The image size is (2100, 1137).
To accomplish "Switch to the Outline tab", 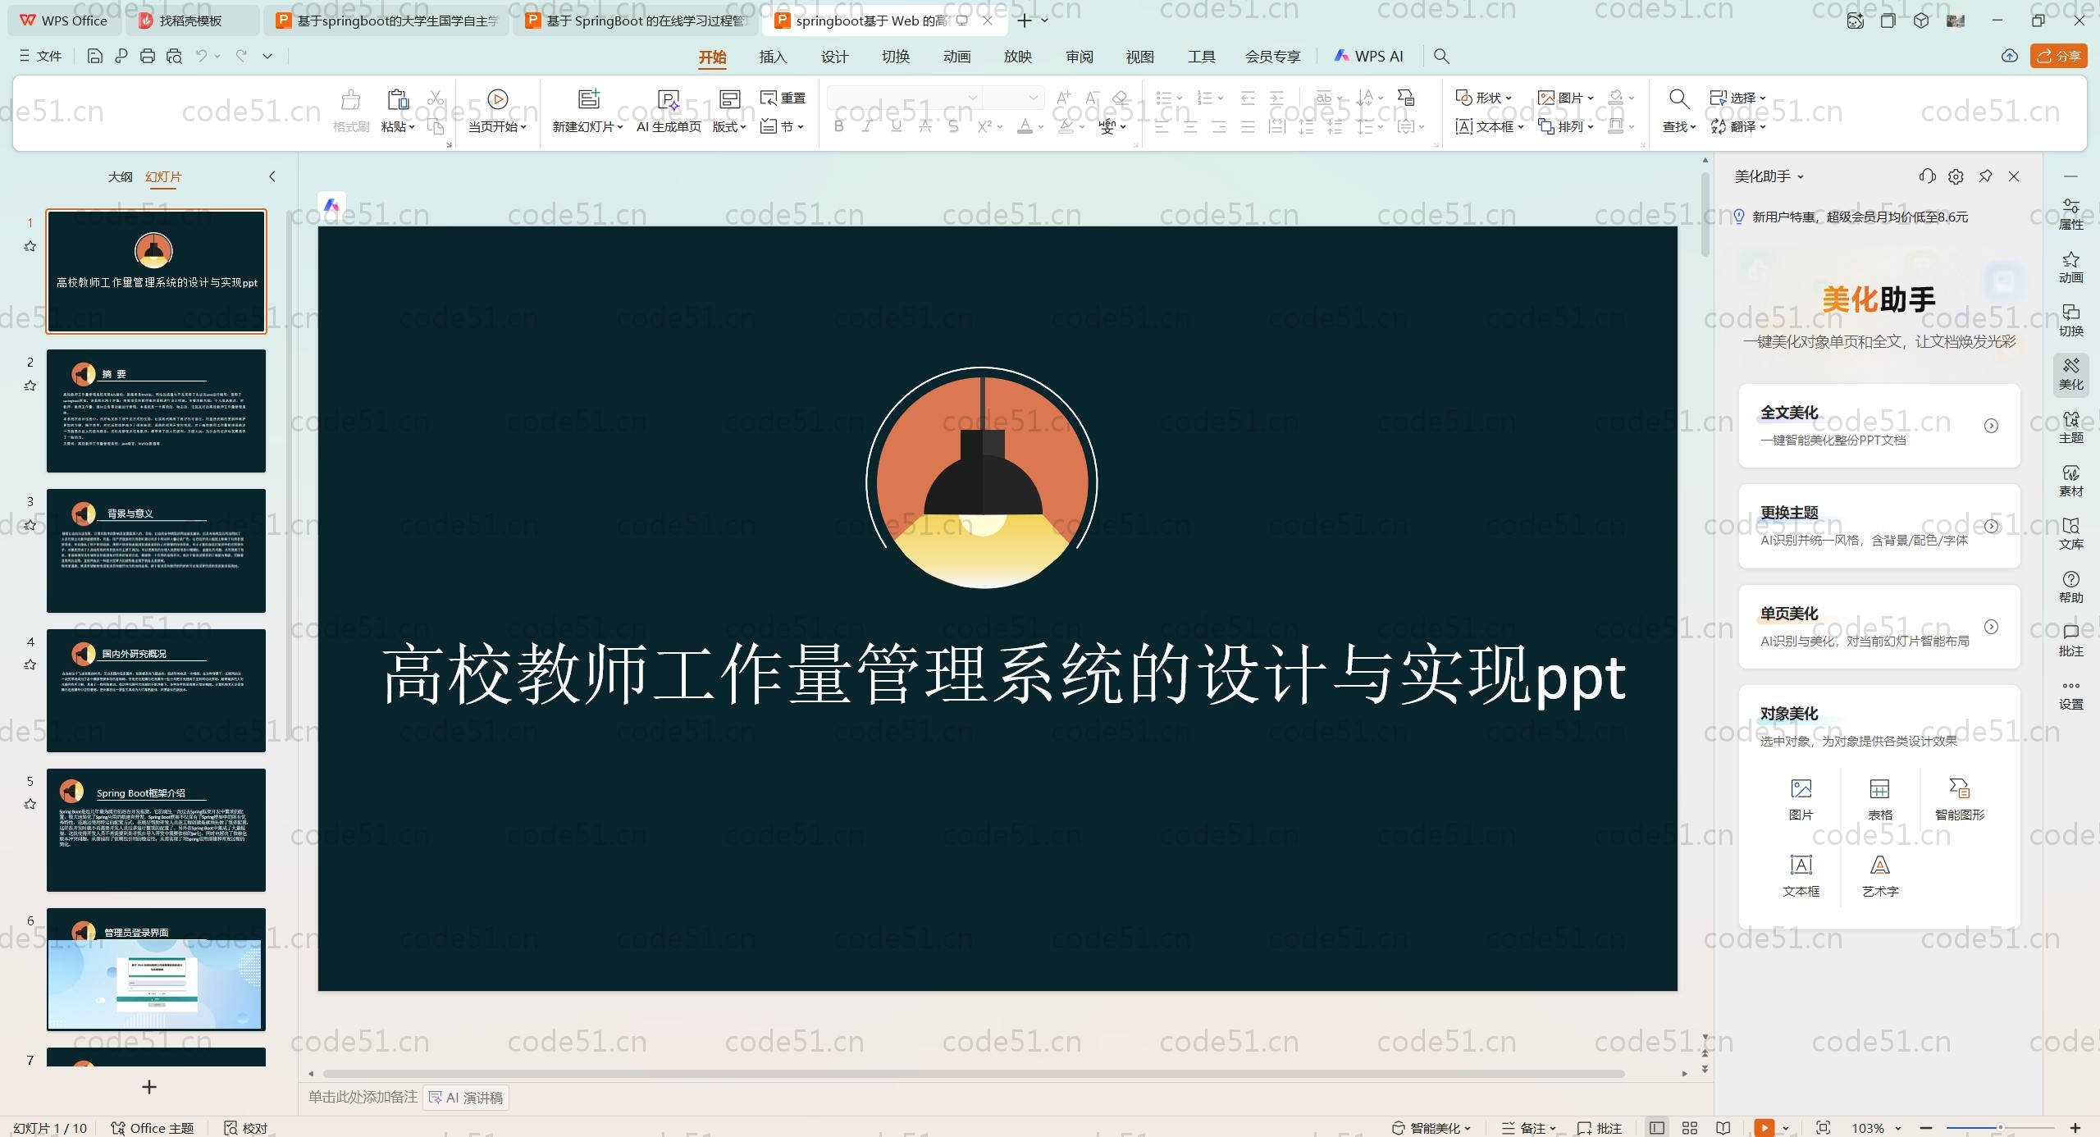I will tap(120, 176).
